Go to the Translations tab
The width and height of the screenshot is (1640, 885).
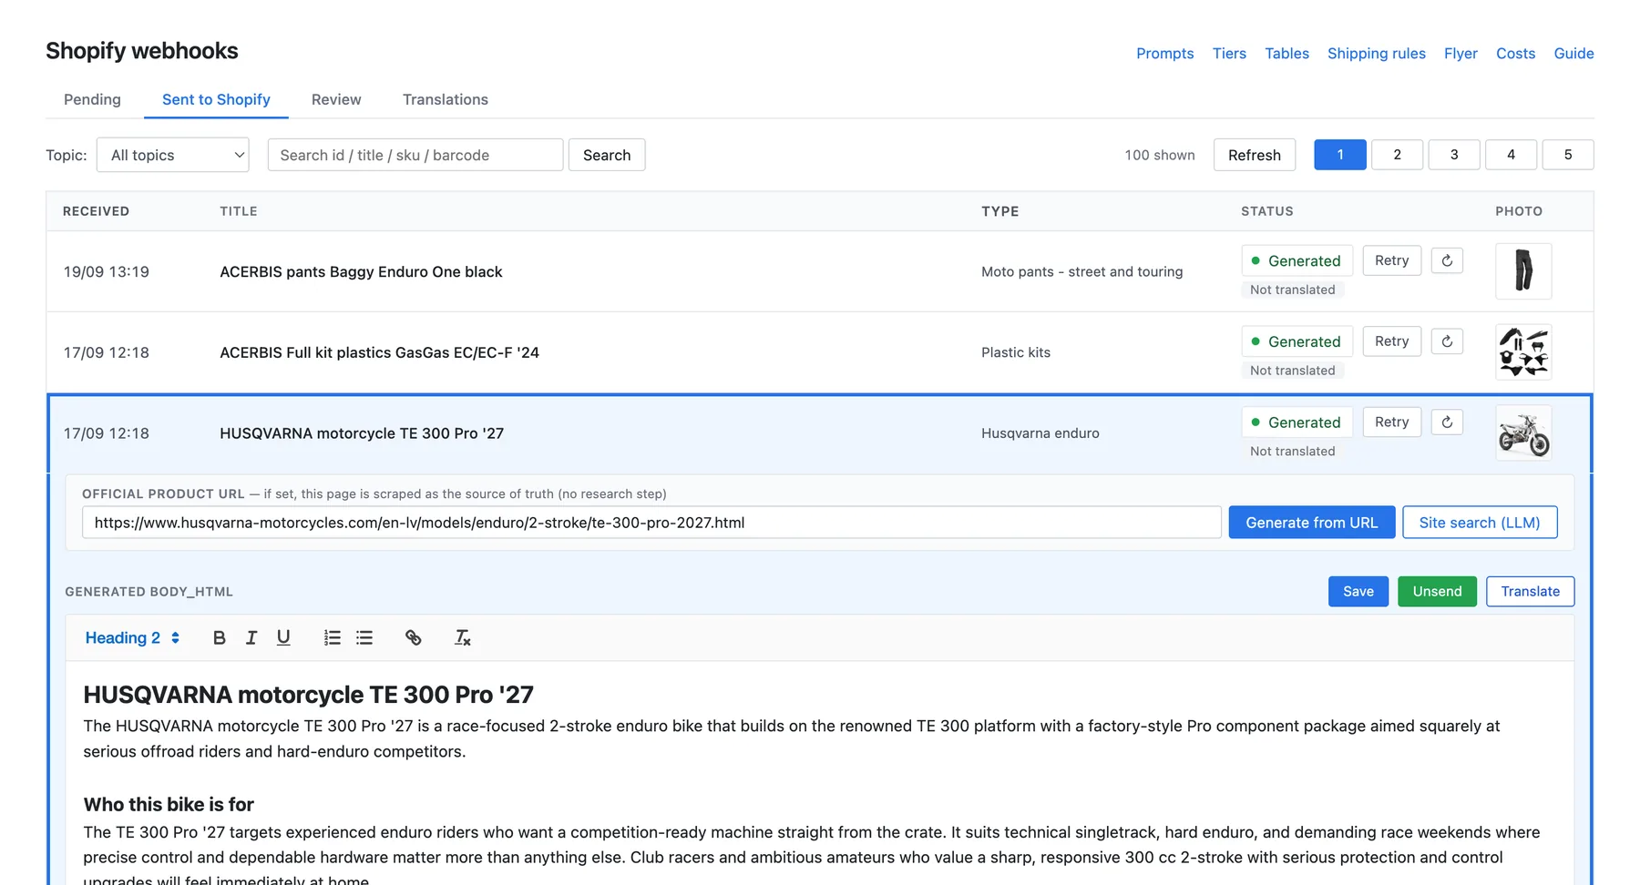(x=446, y=99)
